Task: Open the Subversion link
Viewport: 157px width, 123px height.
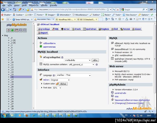Action: click(132, 103)
